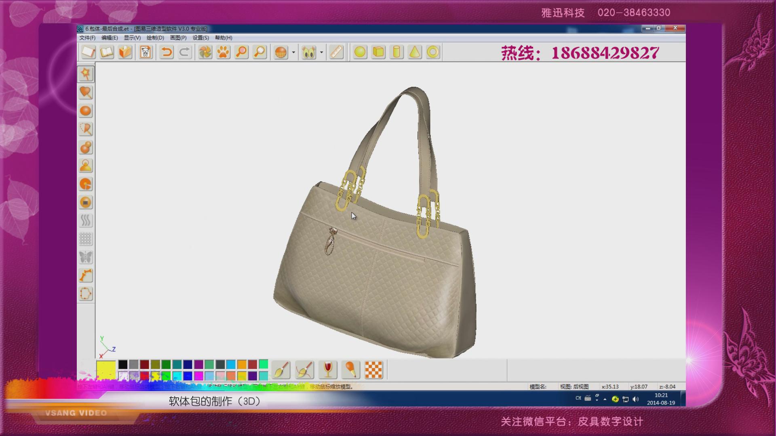Click the grey redo arrow icon
The width and height of the screenshot is (776, 436).
[x=185, y=52]
